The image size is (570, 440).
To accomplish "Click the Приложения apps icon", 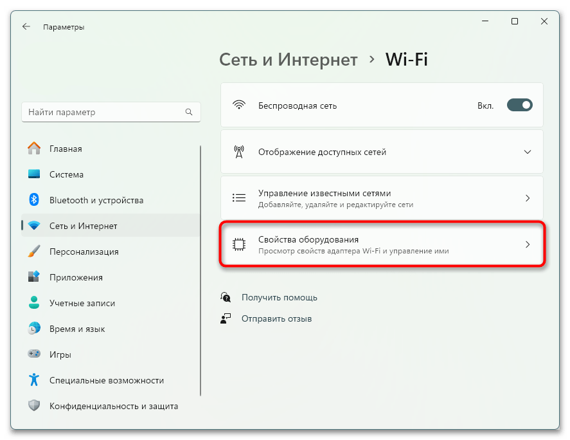I will (34, 277).
